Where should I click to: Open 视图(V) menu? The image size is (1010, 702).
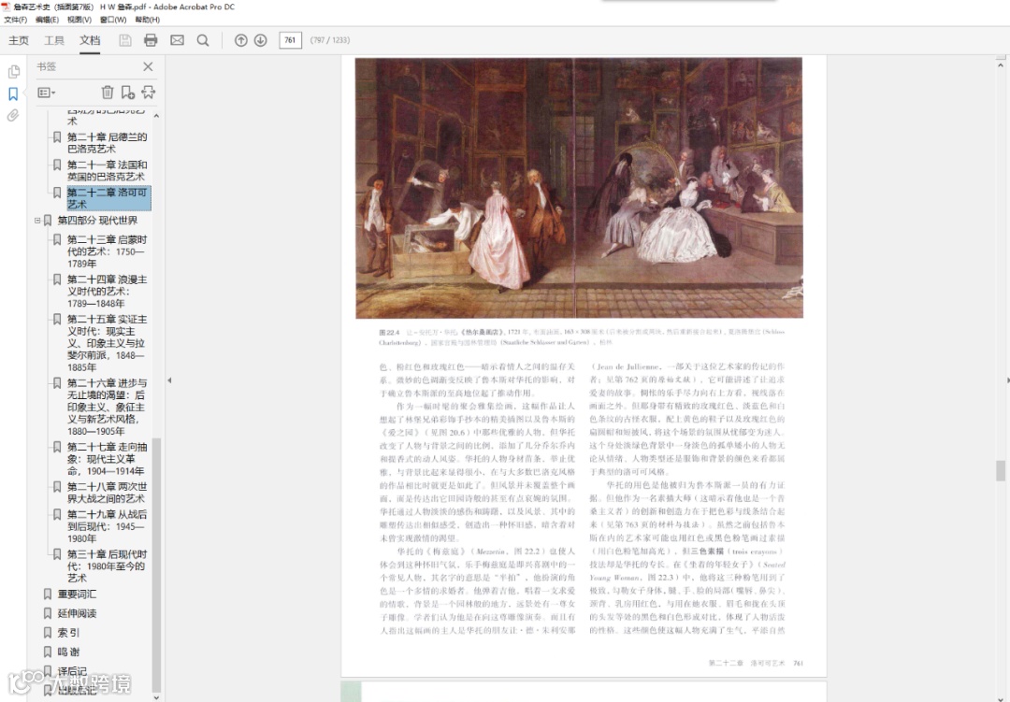79,20
